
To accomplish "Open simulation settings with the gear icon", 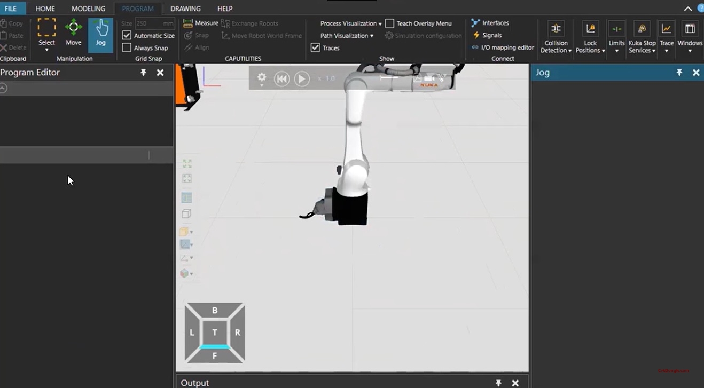I will tap(261, 78).
